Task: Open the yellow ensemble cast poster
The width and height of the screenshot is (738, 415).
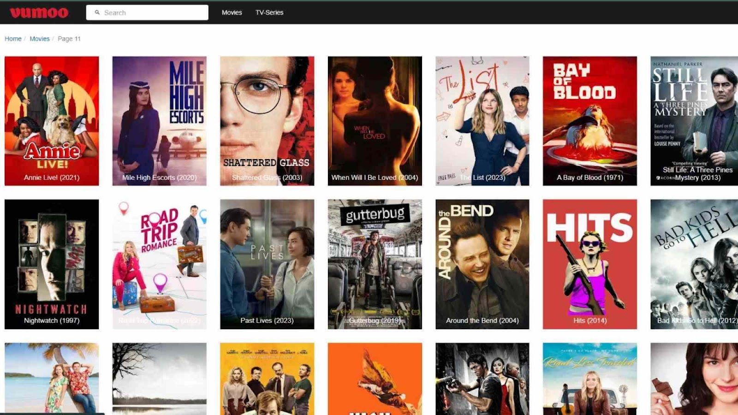Action: click(267, 379)
